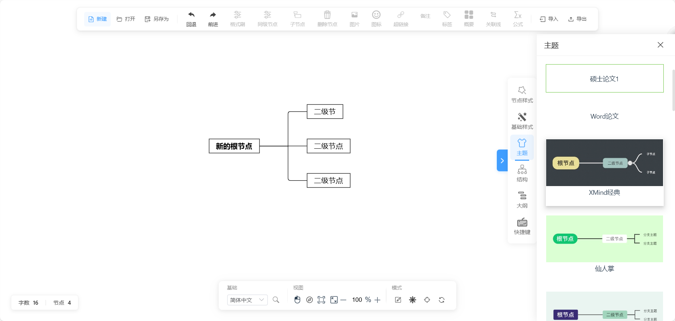Toggle dark mode with the sun icon
Image resolution: width=675 pixels, height=321 pixels.
pos(413,300)
